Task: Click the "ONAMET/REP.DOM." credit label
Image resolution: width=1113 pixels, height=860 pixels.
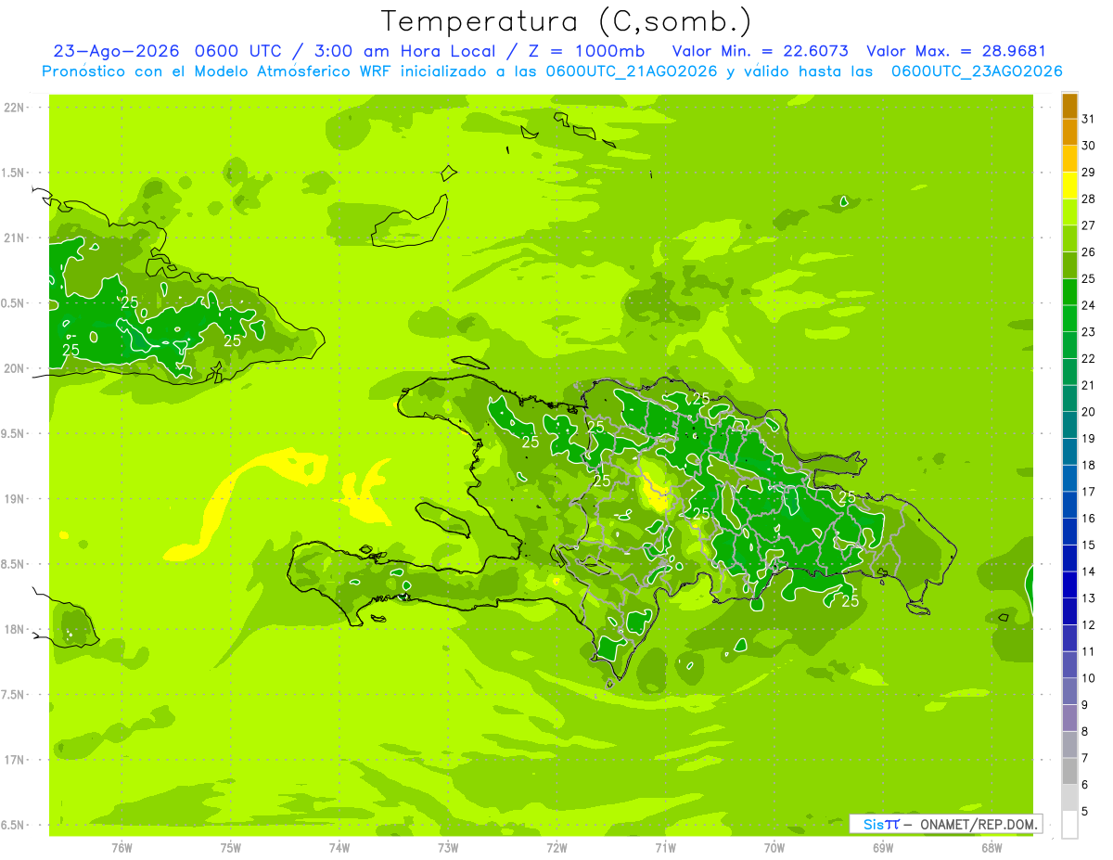Action: (978, 824)
